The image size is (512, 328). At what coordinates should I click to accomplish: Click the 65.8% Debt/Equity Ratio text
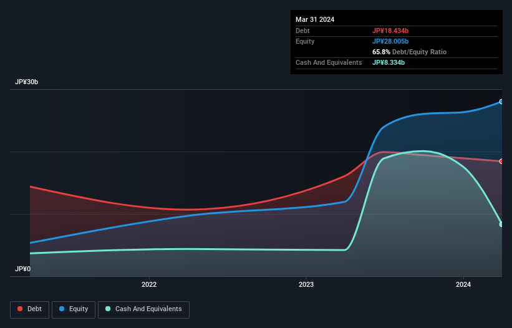click(409, 52)
